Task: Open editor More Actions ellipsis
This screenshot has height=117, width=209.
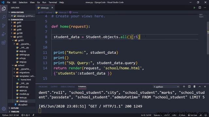Action: click(205, 8)
